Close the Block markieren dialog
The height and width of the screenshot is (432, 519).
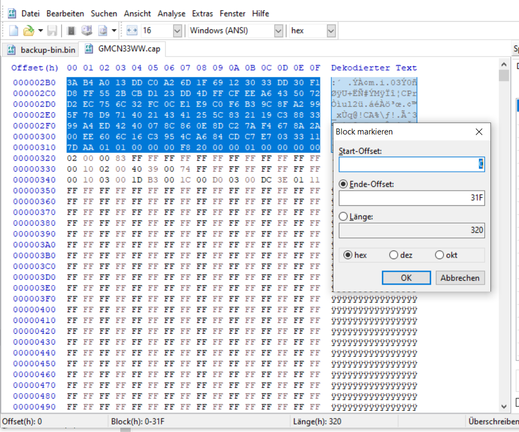[x=479, y=132]
